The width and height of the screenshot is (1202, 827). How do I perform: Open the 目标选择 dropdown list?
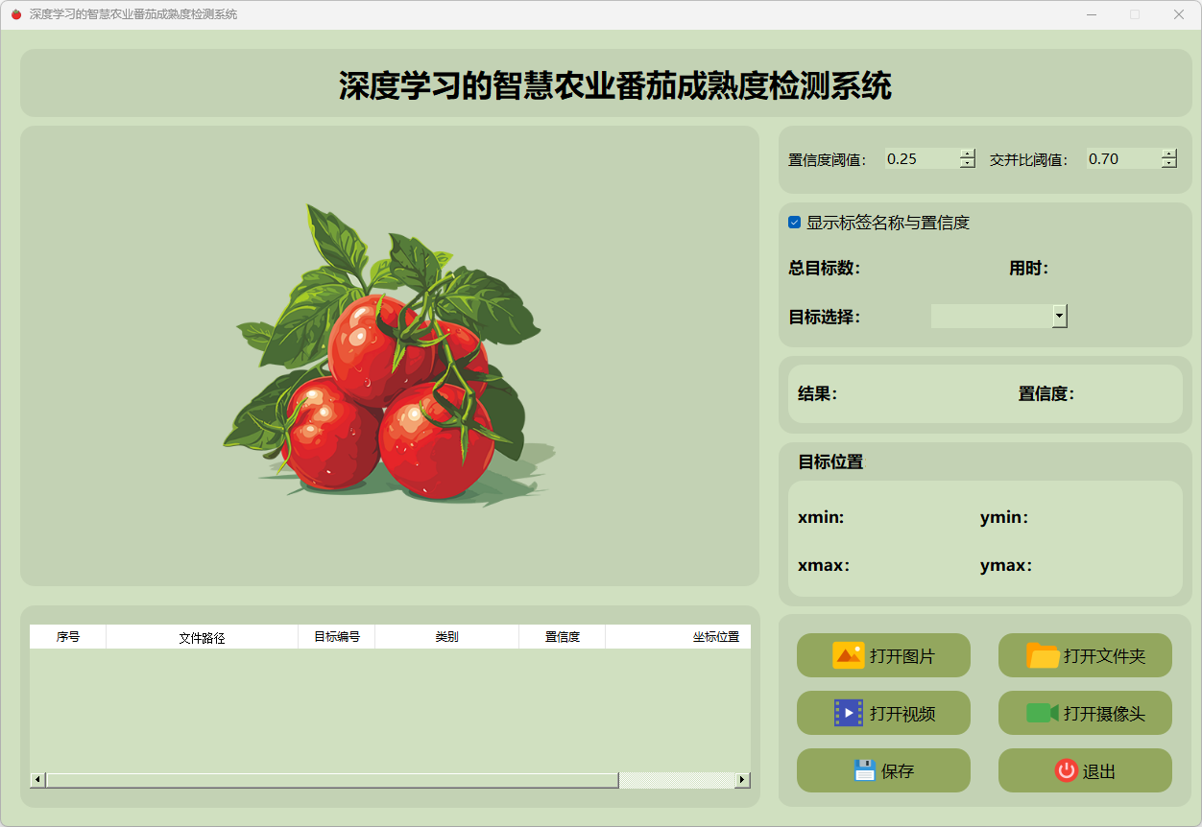click(x=1059, y=316)
